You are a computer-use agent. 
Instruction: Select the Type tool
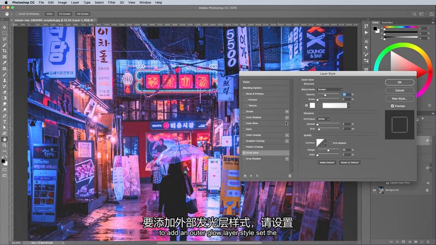click(x=5, y=122)
